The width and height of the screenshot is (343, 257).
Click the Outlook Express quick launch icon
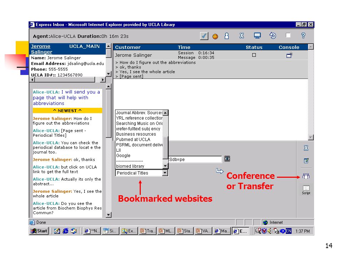click(x=74, y=231)
